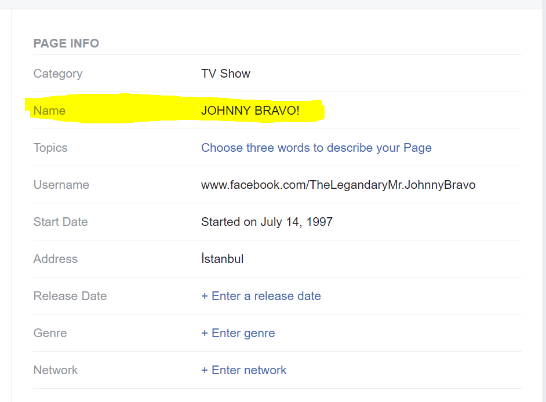546x402 pixels.
Task: Click the 'Release Date' row label
Action: coord(70,296)
